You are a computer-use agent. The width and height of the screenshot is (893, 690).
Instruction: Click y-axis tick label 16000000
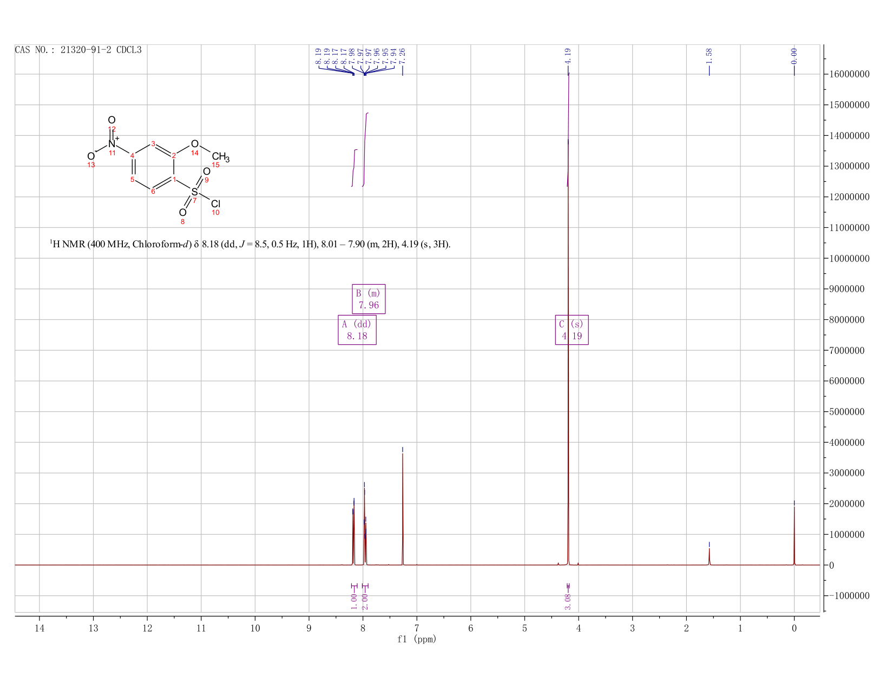pyautogui.click(x=849, y=74)
